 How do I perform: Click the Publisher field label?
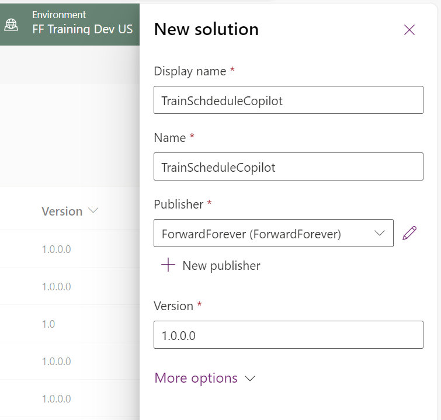(x=178, y=204)
